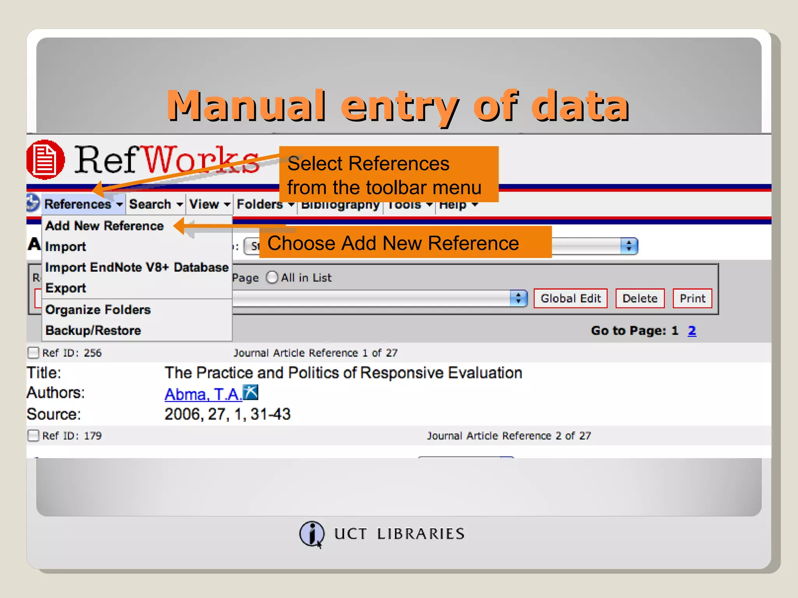
Task: Click Journal Article Reference 1 of 27 label
Action: coord(315,353)
